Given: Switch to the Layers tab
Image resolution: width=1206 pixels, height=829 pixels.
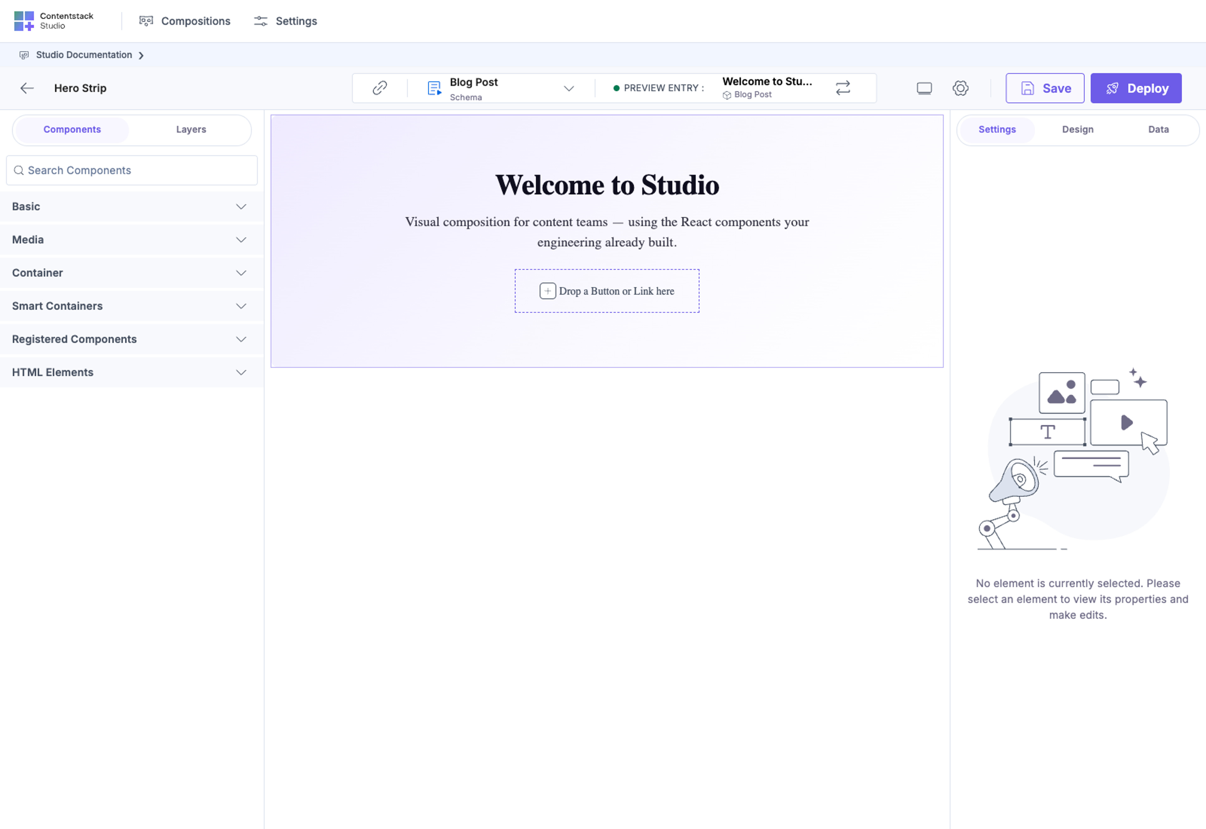Looking at the screenshot, I should pyautogui.click(x=191, y=129).
